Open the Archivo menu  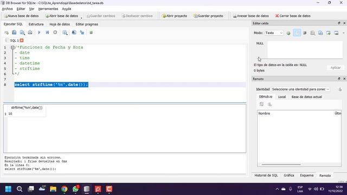tap(7, 9)
